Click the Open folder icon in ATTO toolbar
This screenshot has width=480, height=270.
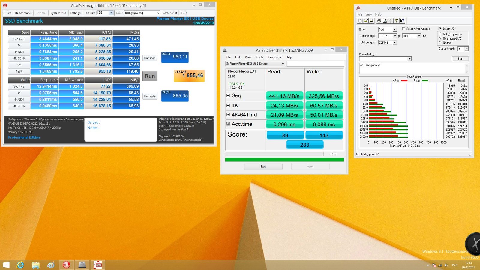[366, 21]
